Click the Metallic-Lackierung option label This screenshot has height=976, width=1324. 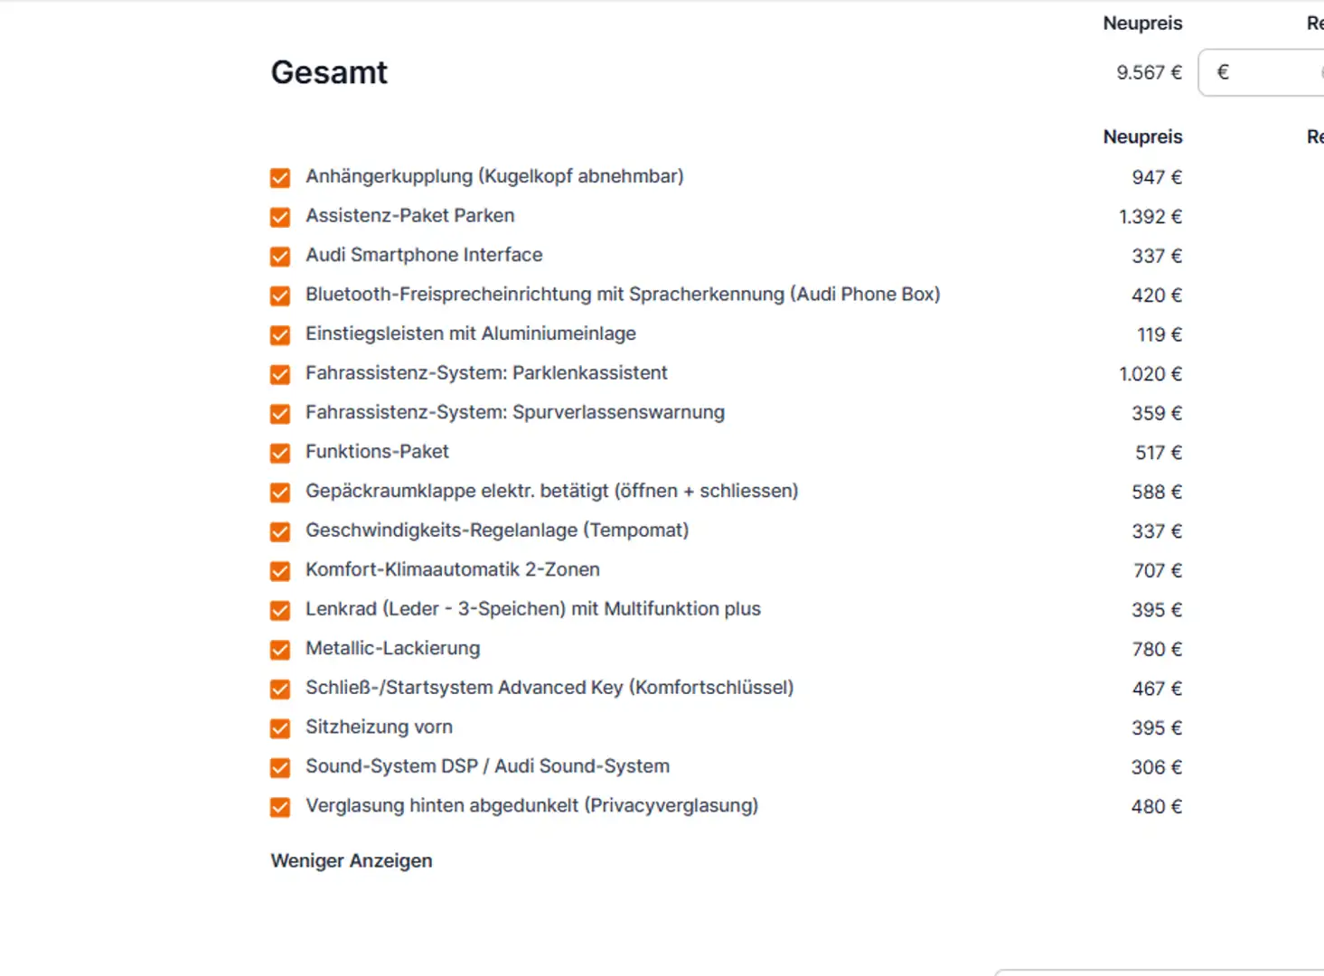coord(393,649)
